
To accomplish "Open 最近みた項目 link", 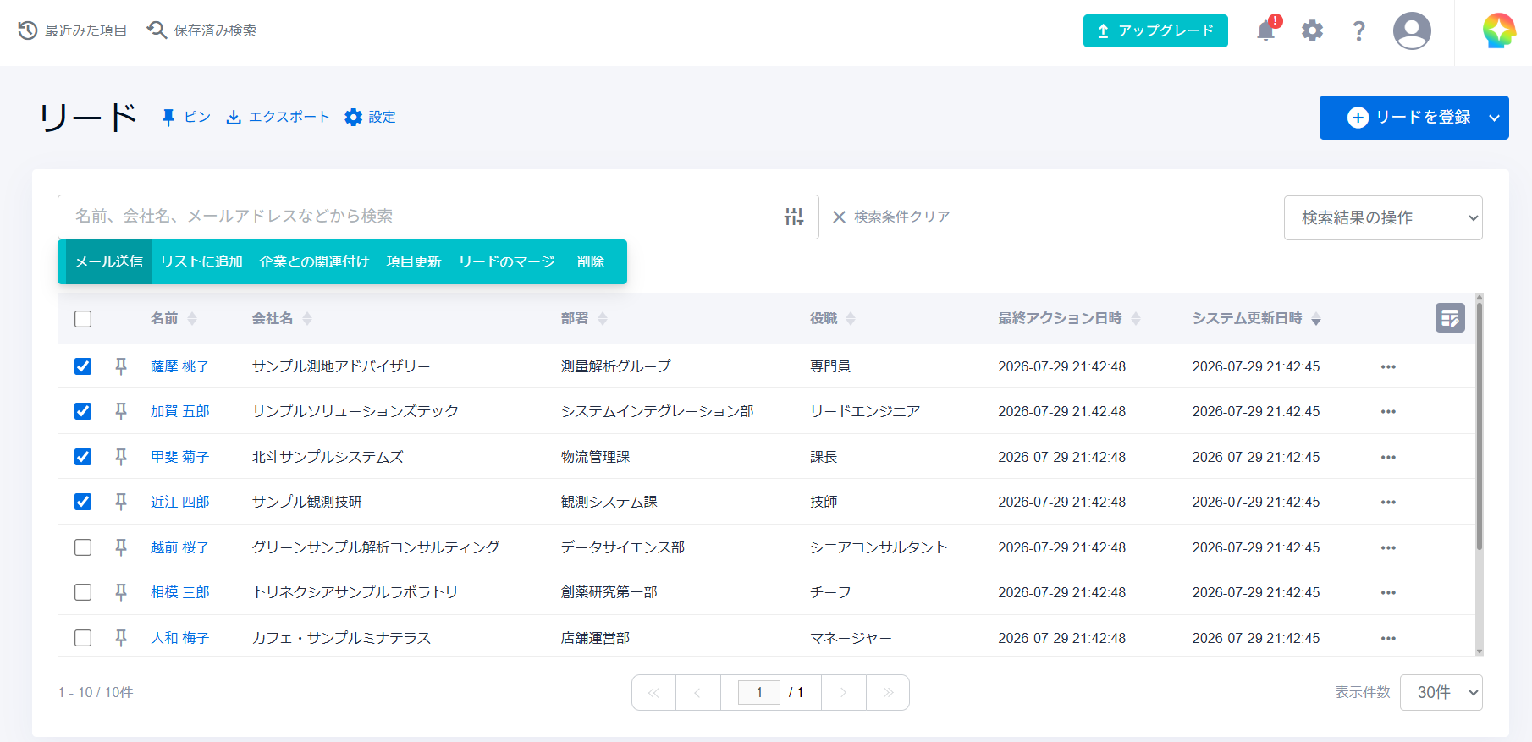I will coord(73,30).
